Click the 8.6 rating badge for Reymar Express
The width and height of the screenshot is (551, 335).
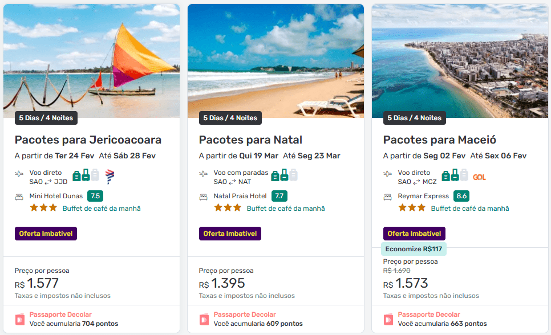click(x=461, y=196)
